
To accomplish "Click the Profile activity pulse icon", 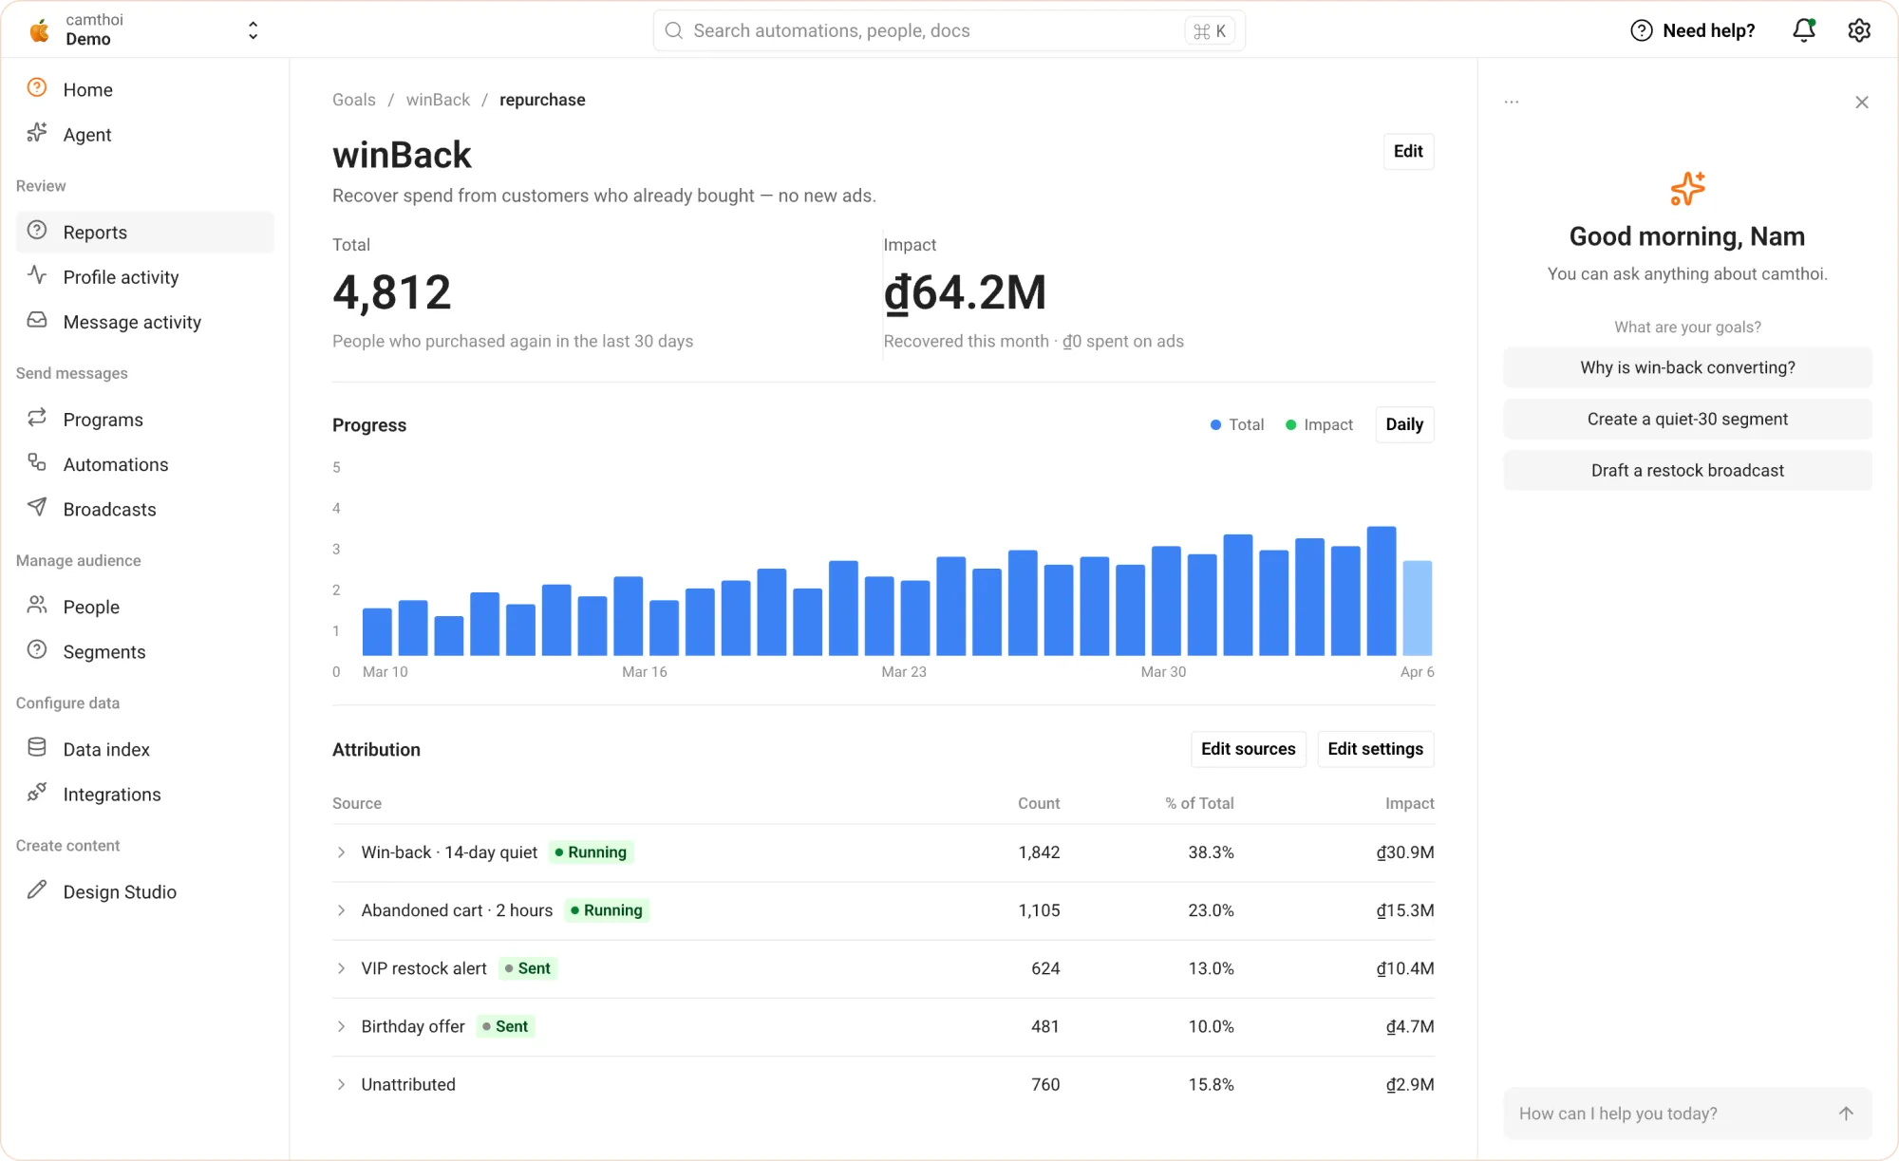I will (37, 275).
